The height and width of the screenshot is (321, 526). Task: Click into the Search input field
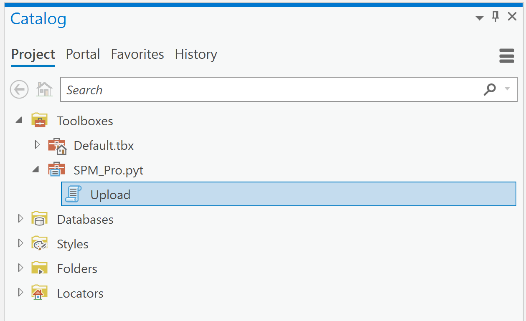coord(272,89)
